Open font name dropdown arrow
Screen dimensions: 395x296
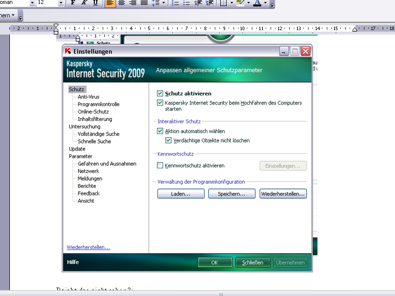click(32, 3)
